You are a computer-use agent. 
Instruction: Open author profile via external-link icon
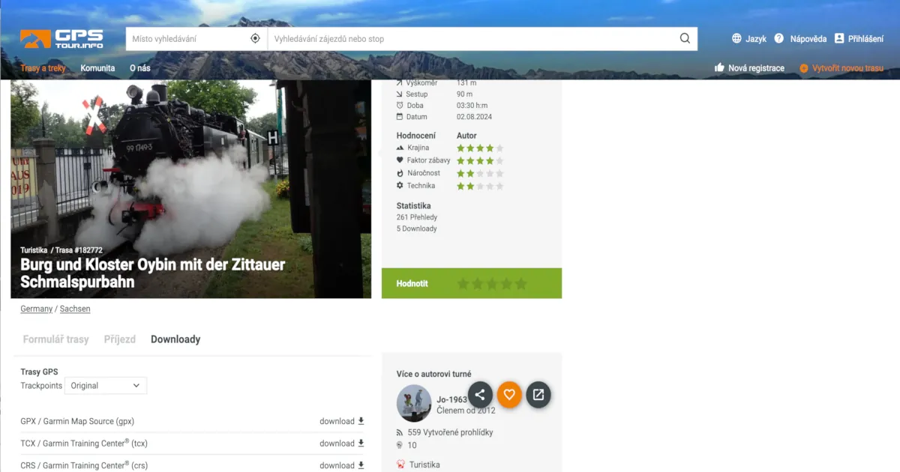click(538, 395)
